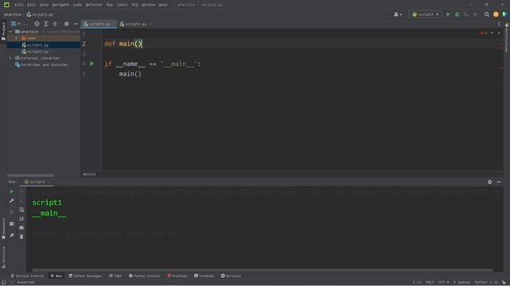
Task: Open the Code menu
Action: pos(77,5)
